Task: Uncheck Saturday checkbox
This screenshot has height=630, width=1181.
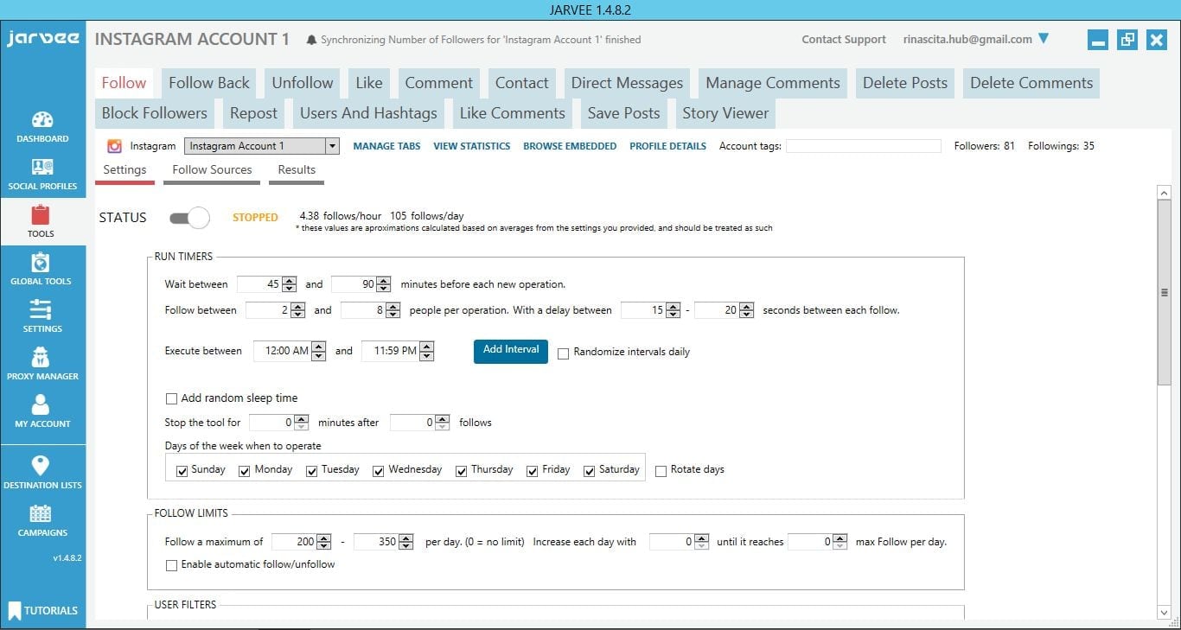Action: coord(590,471)
